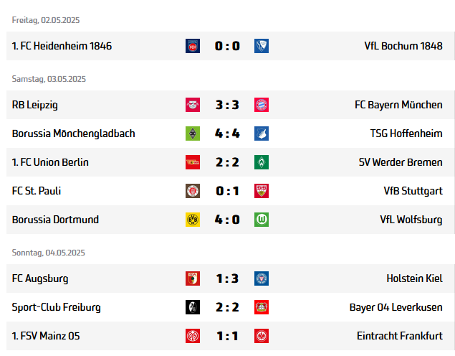Click the RB Leipzig club logo
Screen dimensions: 455x356
pos(192,105)
